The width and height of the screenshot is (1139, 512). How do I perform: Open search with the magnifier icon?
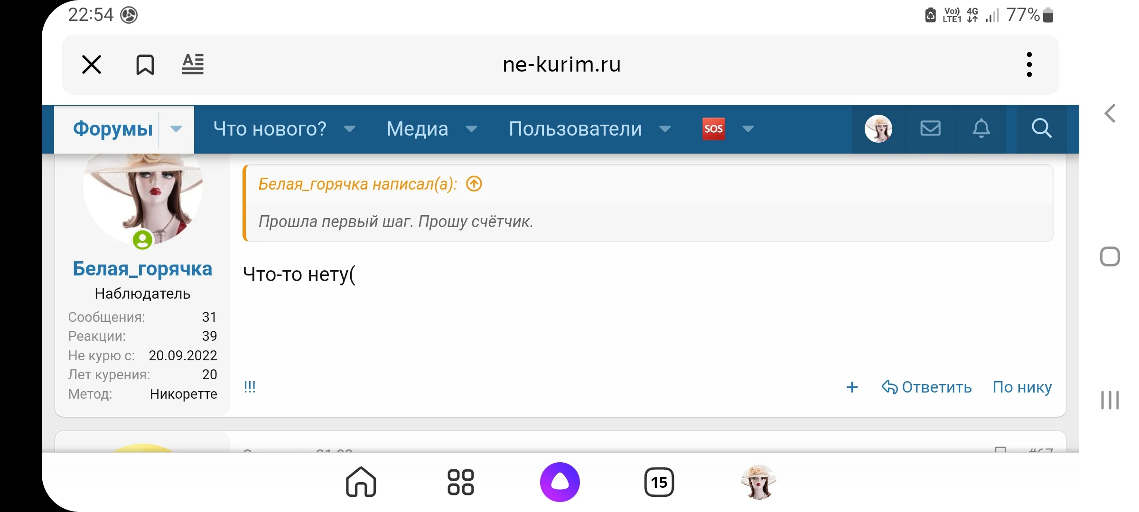(1042, 128)
